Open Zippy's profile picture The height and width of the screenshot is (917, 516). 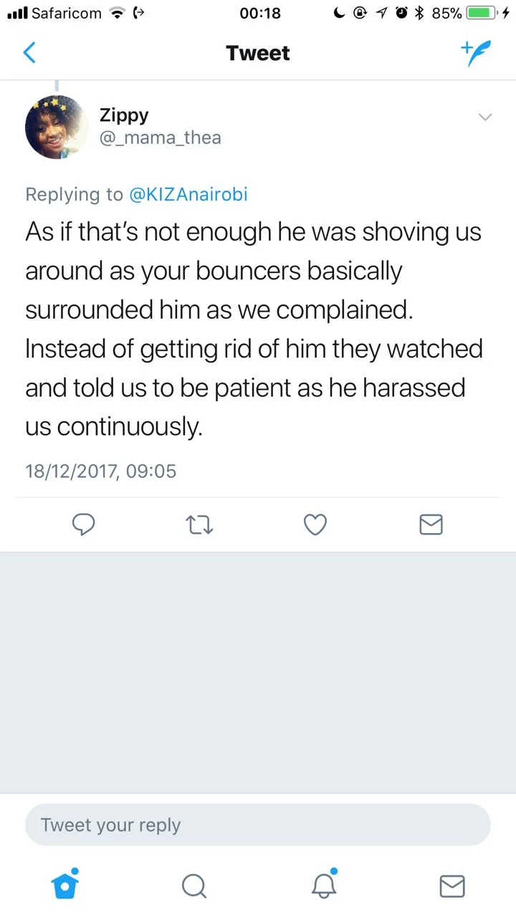coord(57,128)
